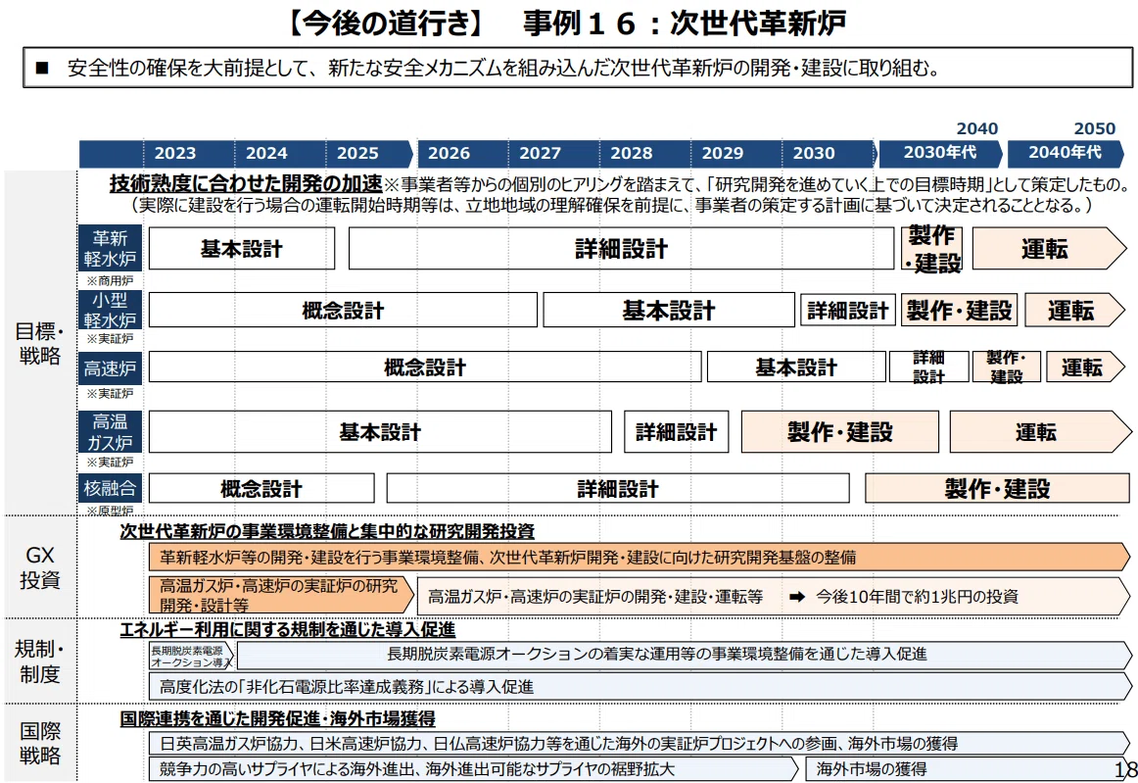
Task: Click the 小型軽水炉 row label
Action: [110, 310]
